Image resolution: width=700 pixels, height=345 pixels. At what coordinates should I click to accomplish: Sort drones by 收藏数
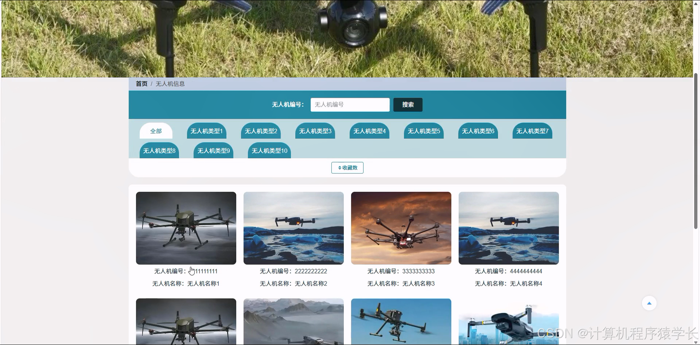pos(347,168)
